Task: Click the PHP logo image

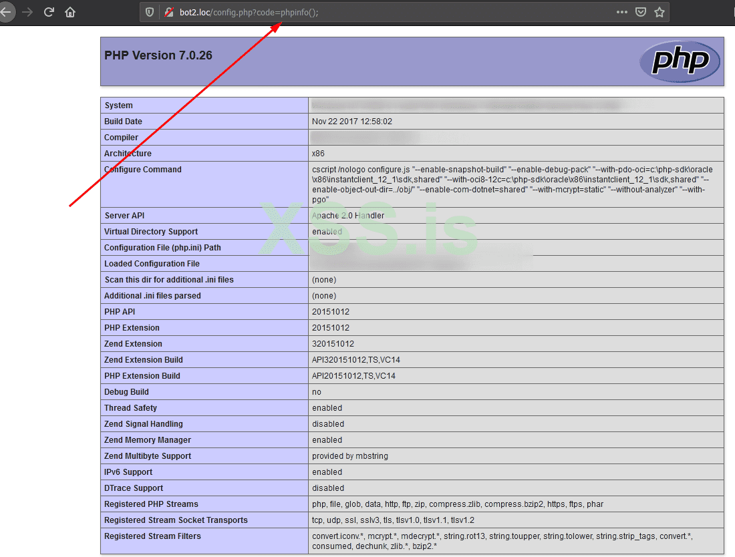Action: pos(680,61)
